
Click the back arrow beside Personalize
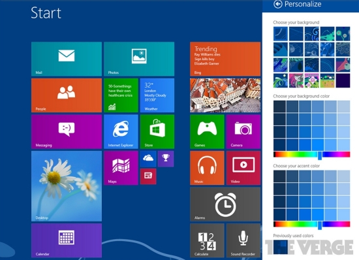point(277,4)
